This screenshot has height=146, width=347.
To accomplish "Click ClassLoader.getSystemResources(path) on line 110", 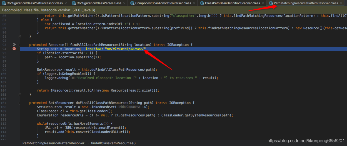I will click(197, 115).
